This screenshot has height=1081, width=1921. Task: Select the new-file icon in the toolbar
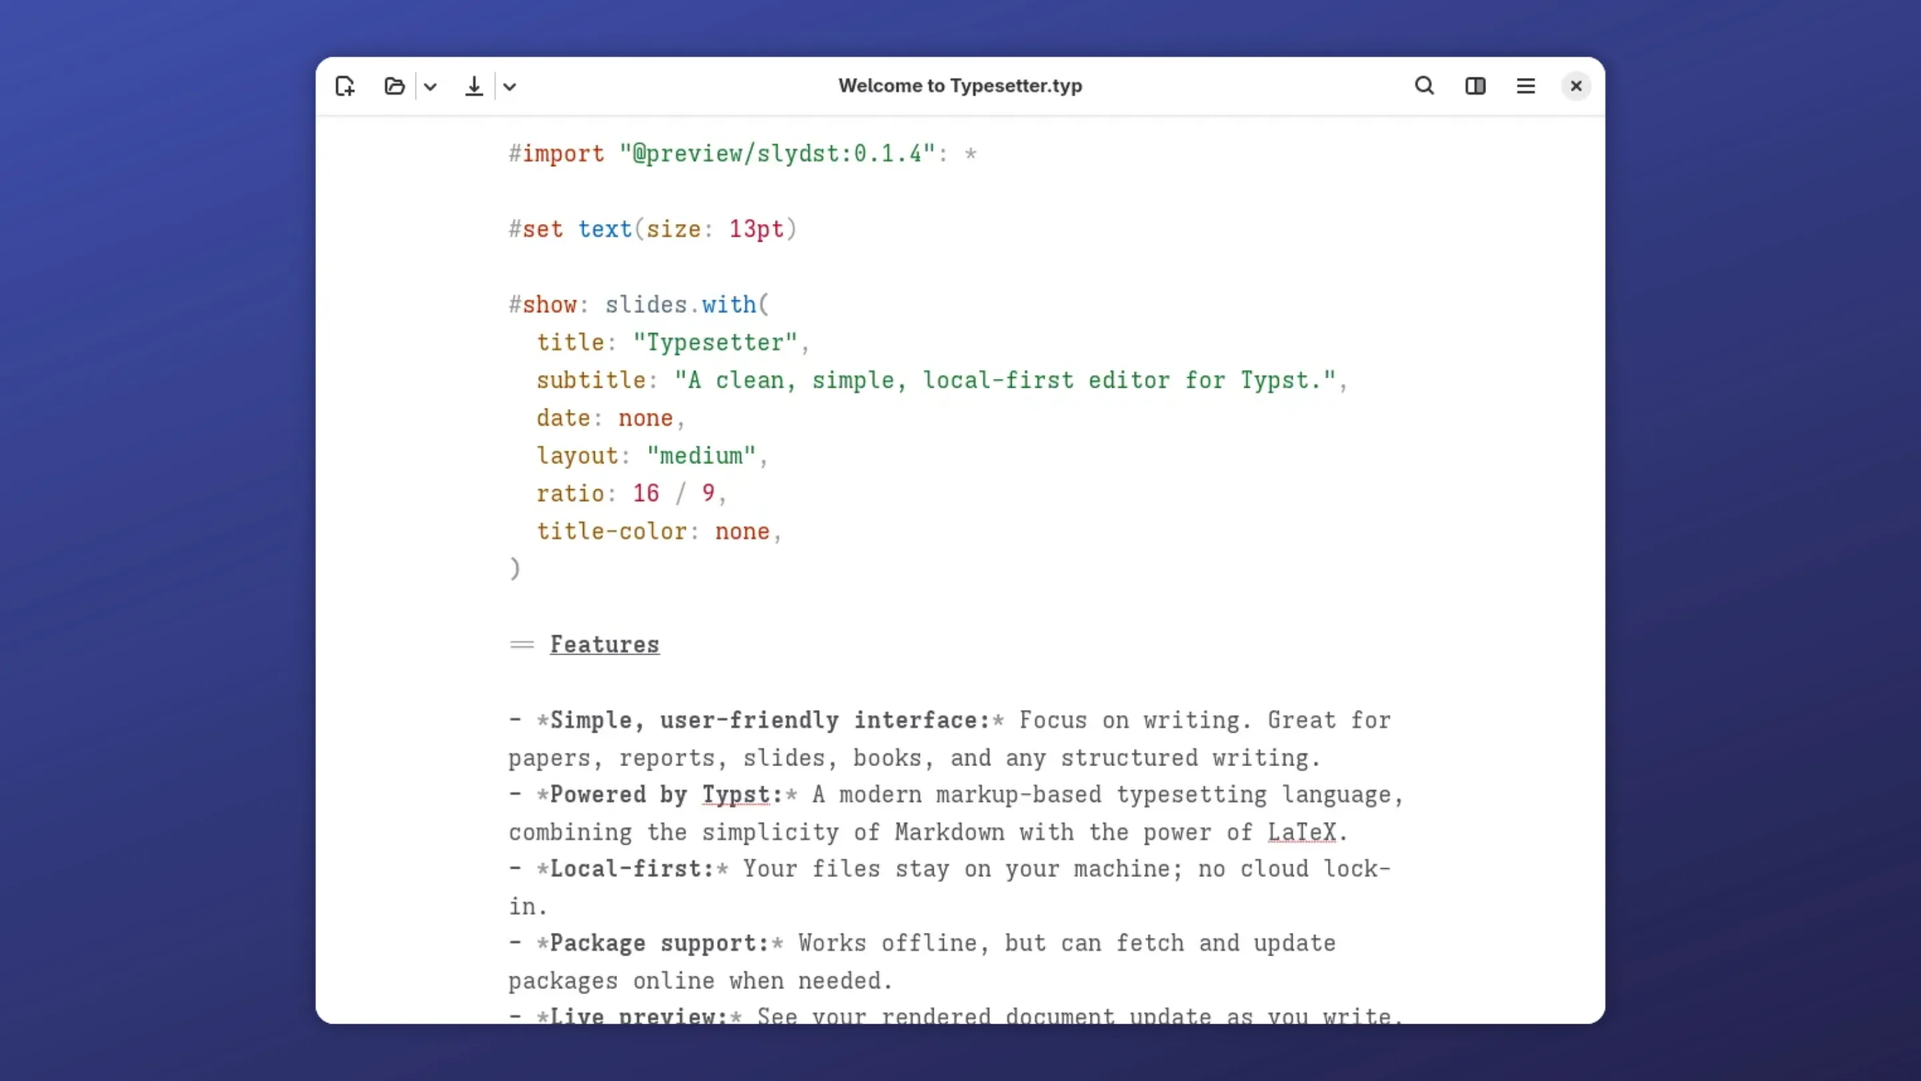tap(345, 86)
